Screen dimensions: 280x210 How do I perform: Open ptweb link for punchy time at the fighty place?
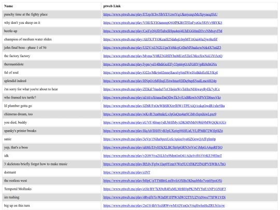coord(160,15)
